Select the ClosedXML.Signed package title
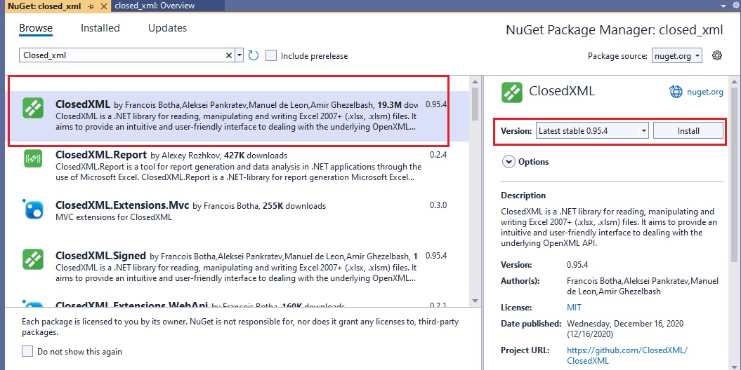The height and width of the screenshot is (370, 741). (x=100, y=256)
